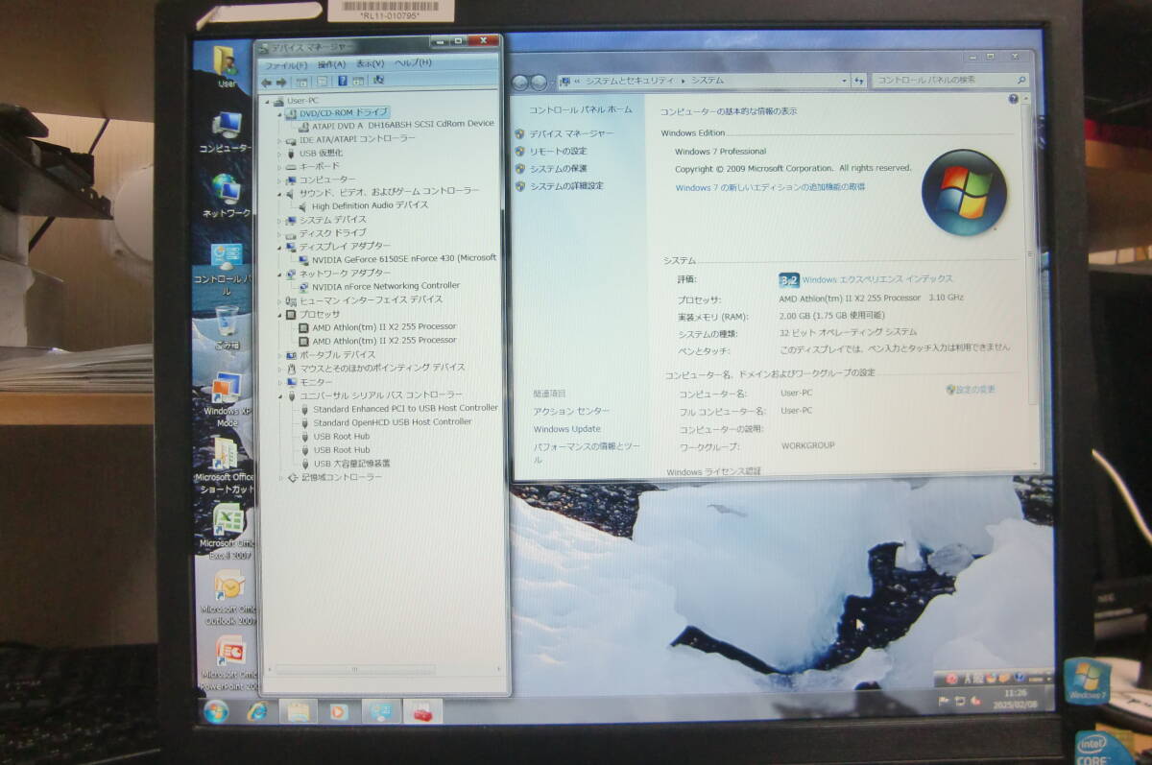Select Standard Enhanced PCI to USB Host Controller
This screenshot has height=765, width=1152.
click(398, 408)
